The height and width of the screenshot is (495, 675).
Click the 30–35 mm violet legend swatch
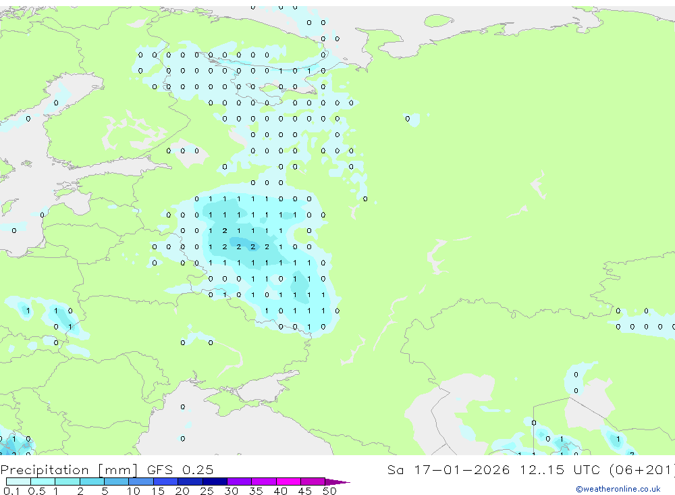[x=240, y=481]
